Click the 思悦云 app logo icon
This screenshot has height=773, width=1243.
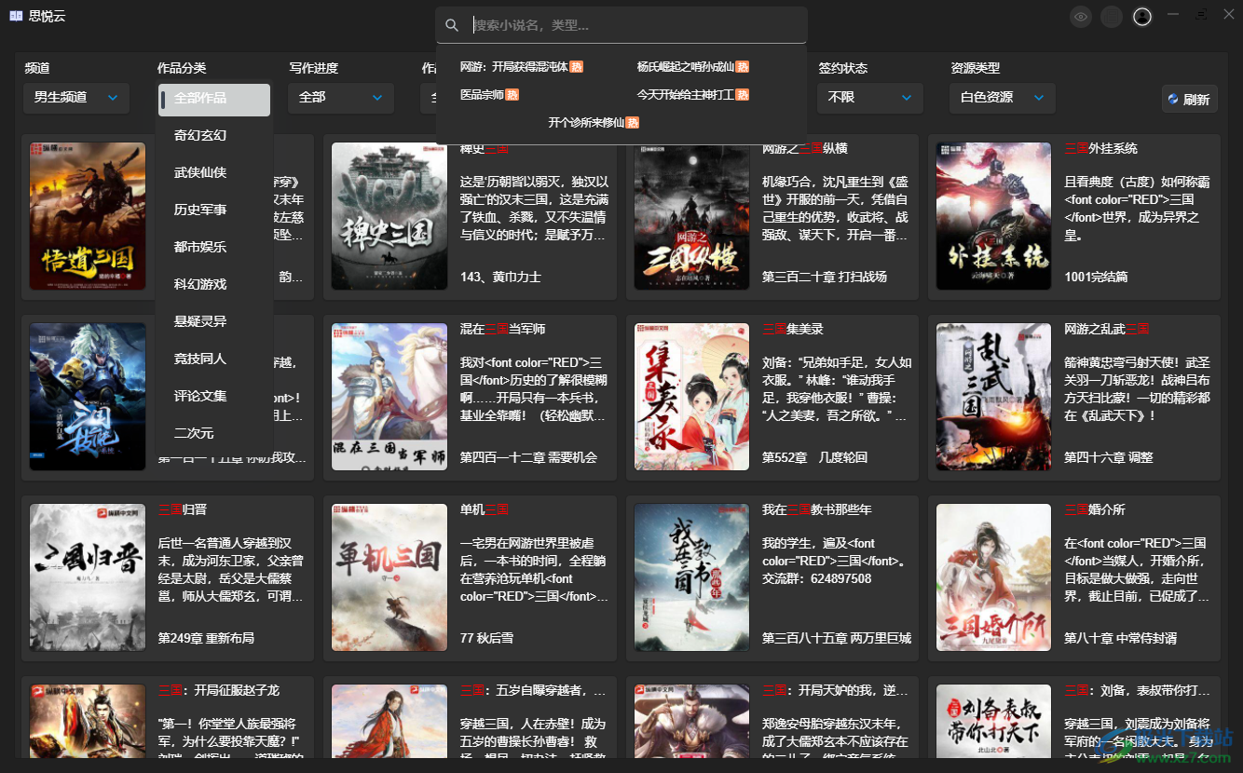[x=16, y=16]
